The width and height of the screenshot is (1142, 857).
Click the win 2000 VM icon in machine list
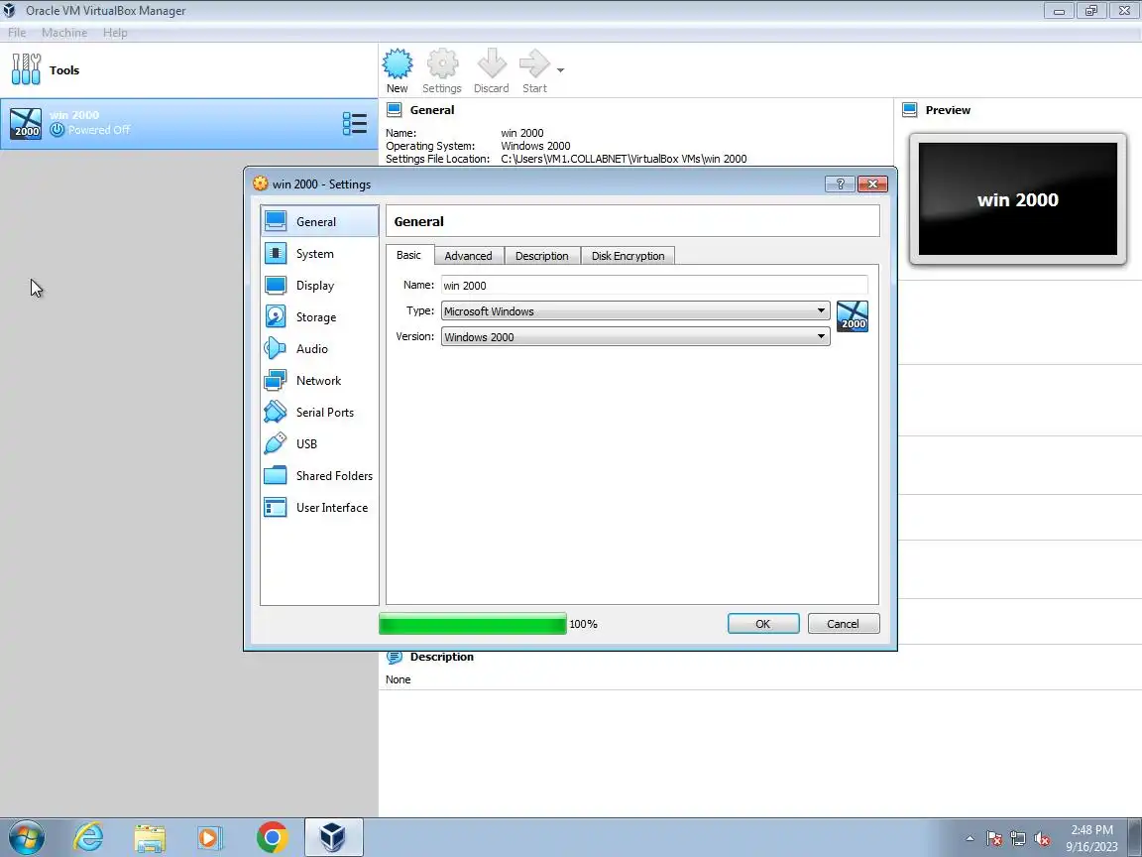pyautogui.click(x=26, y=123)
